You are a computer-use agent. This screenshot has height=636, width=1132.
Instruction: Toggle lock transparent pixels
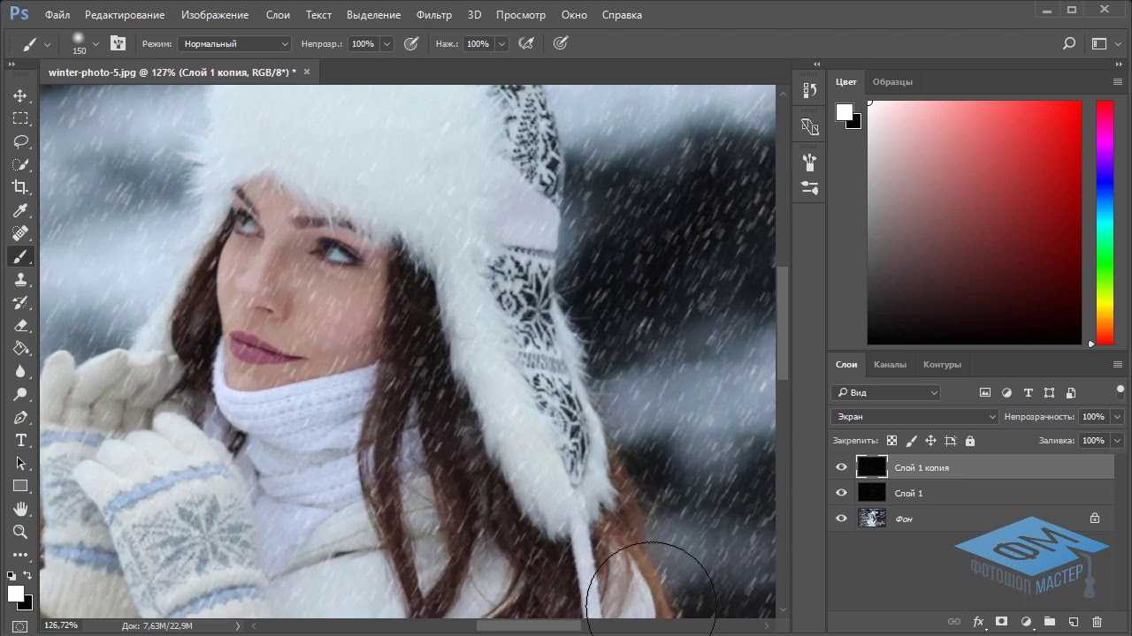[891, 441]
